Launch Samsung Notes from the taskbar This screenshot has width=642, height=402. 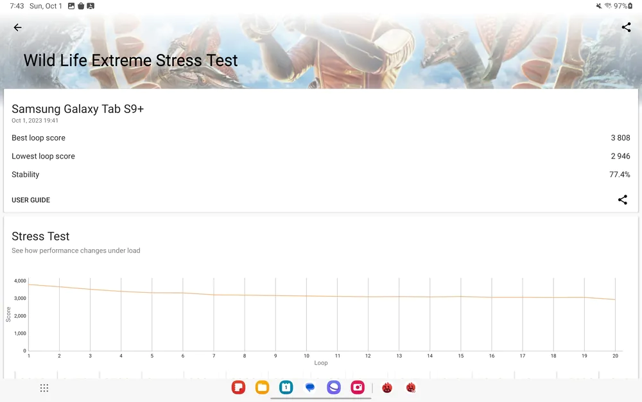pos(238,387)
